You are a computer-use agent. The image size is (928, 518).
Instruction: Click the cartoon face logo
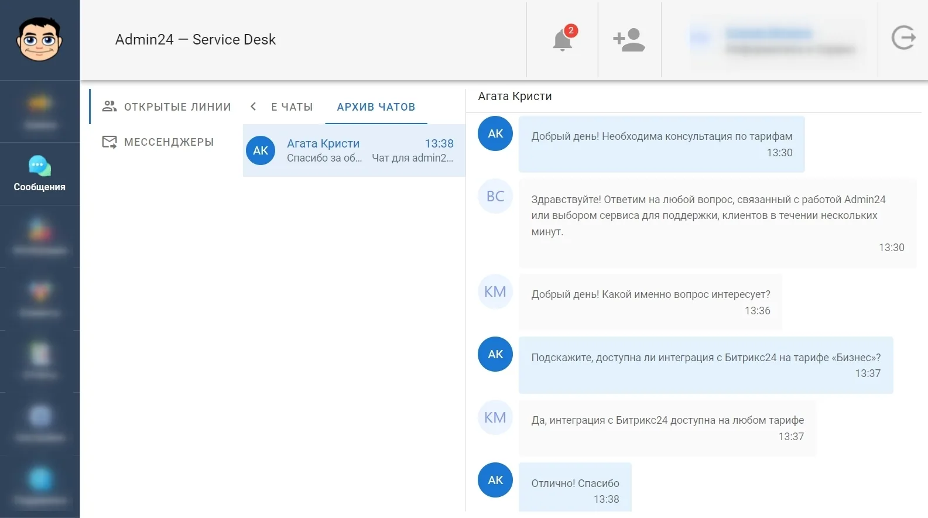pos(40,39)
